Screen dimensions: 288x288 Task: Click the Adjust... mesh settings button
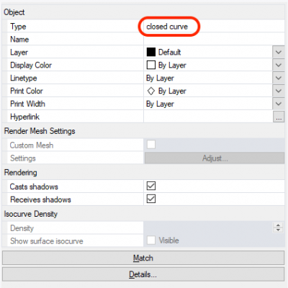[x=215, y=158]
